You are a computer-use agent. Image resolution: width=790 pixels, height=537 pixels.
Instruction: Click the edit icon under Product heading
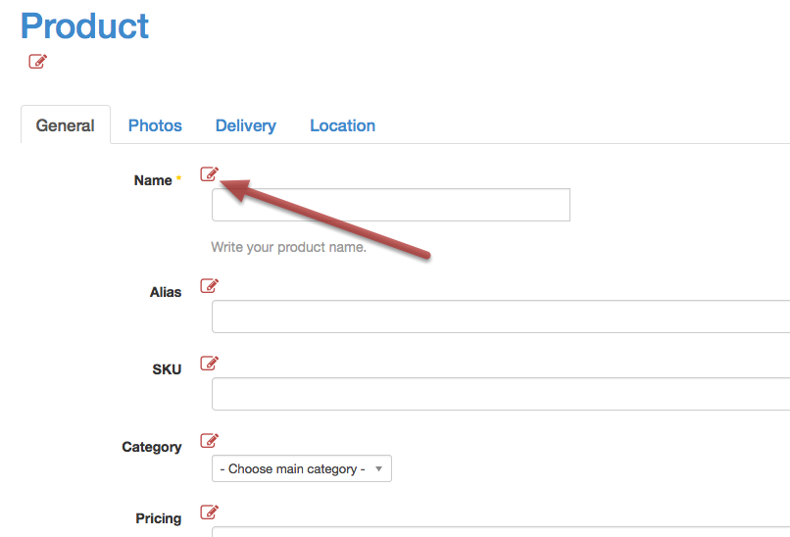click(x=38, y=62)
